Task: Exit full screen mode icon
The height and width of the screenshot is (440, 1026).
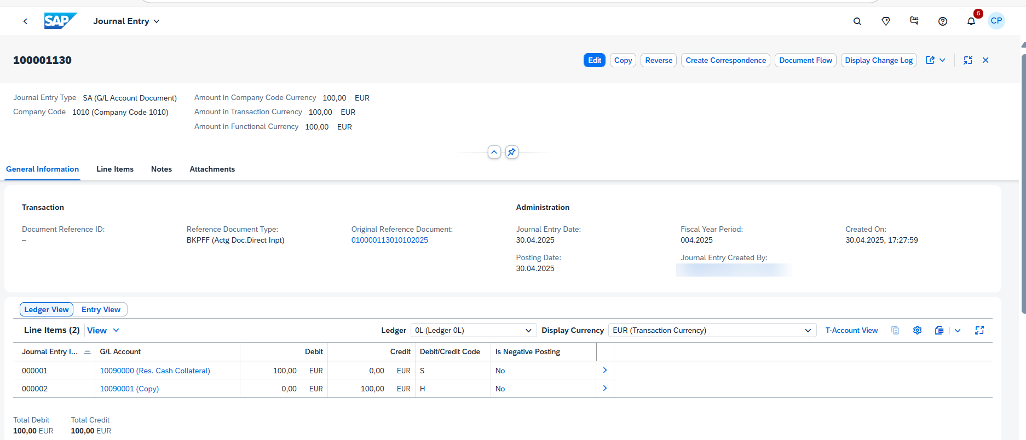Action: 968,60
